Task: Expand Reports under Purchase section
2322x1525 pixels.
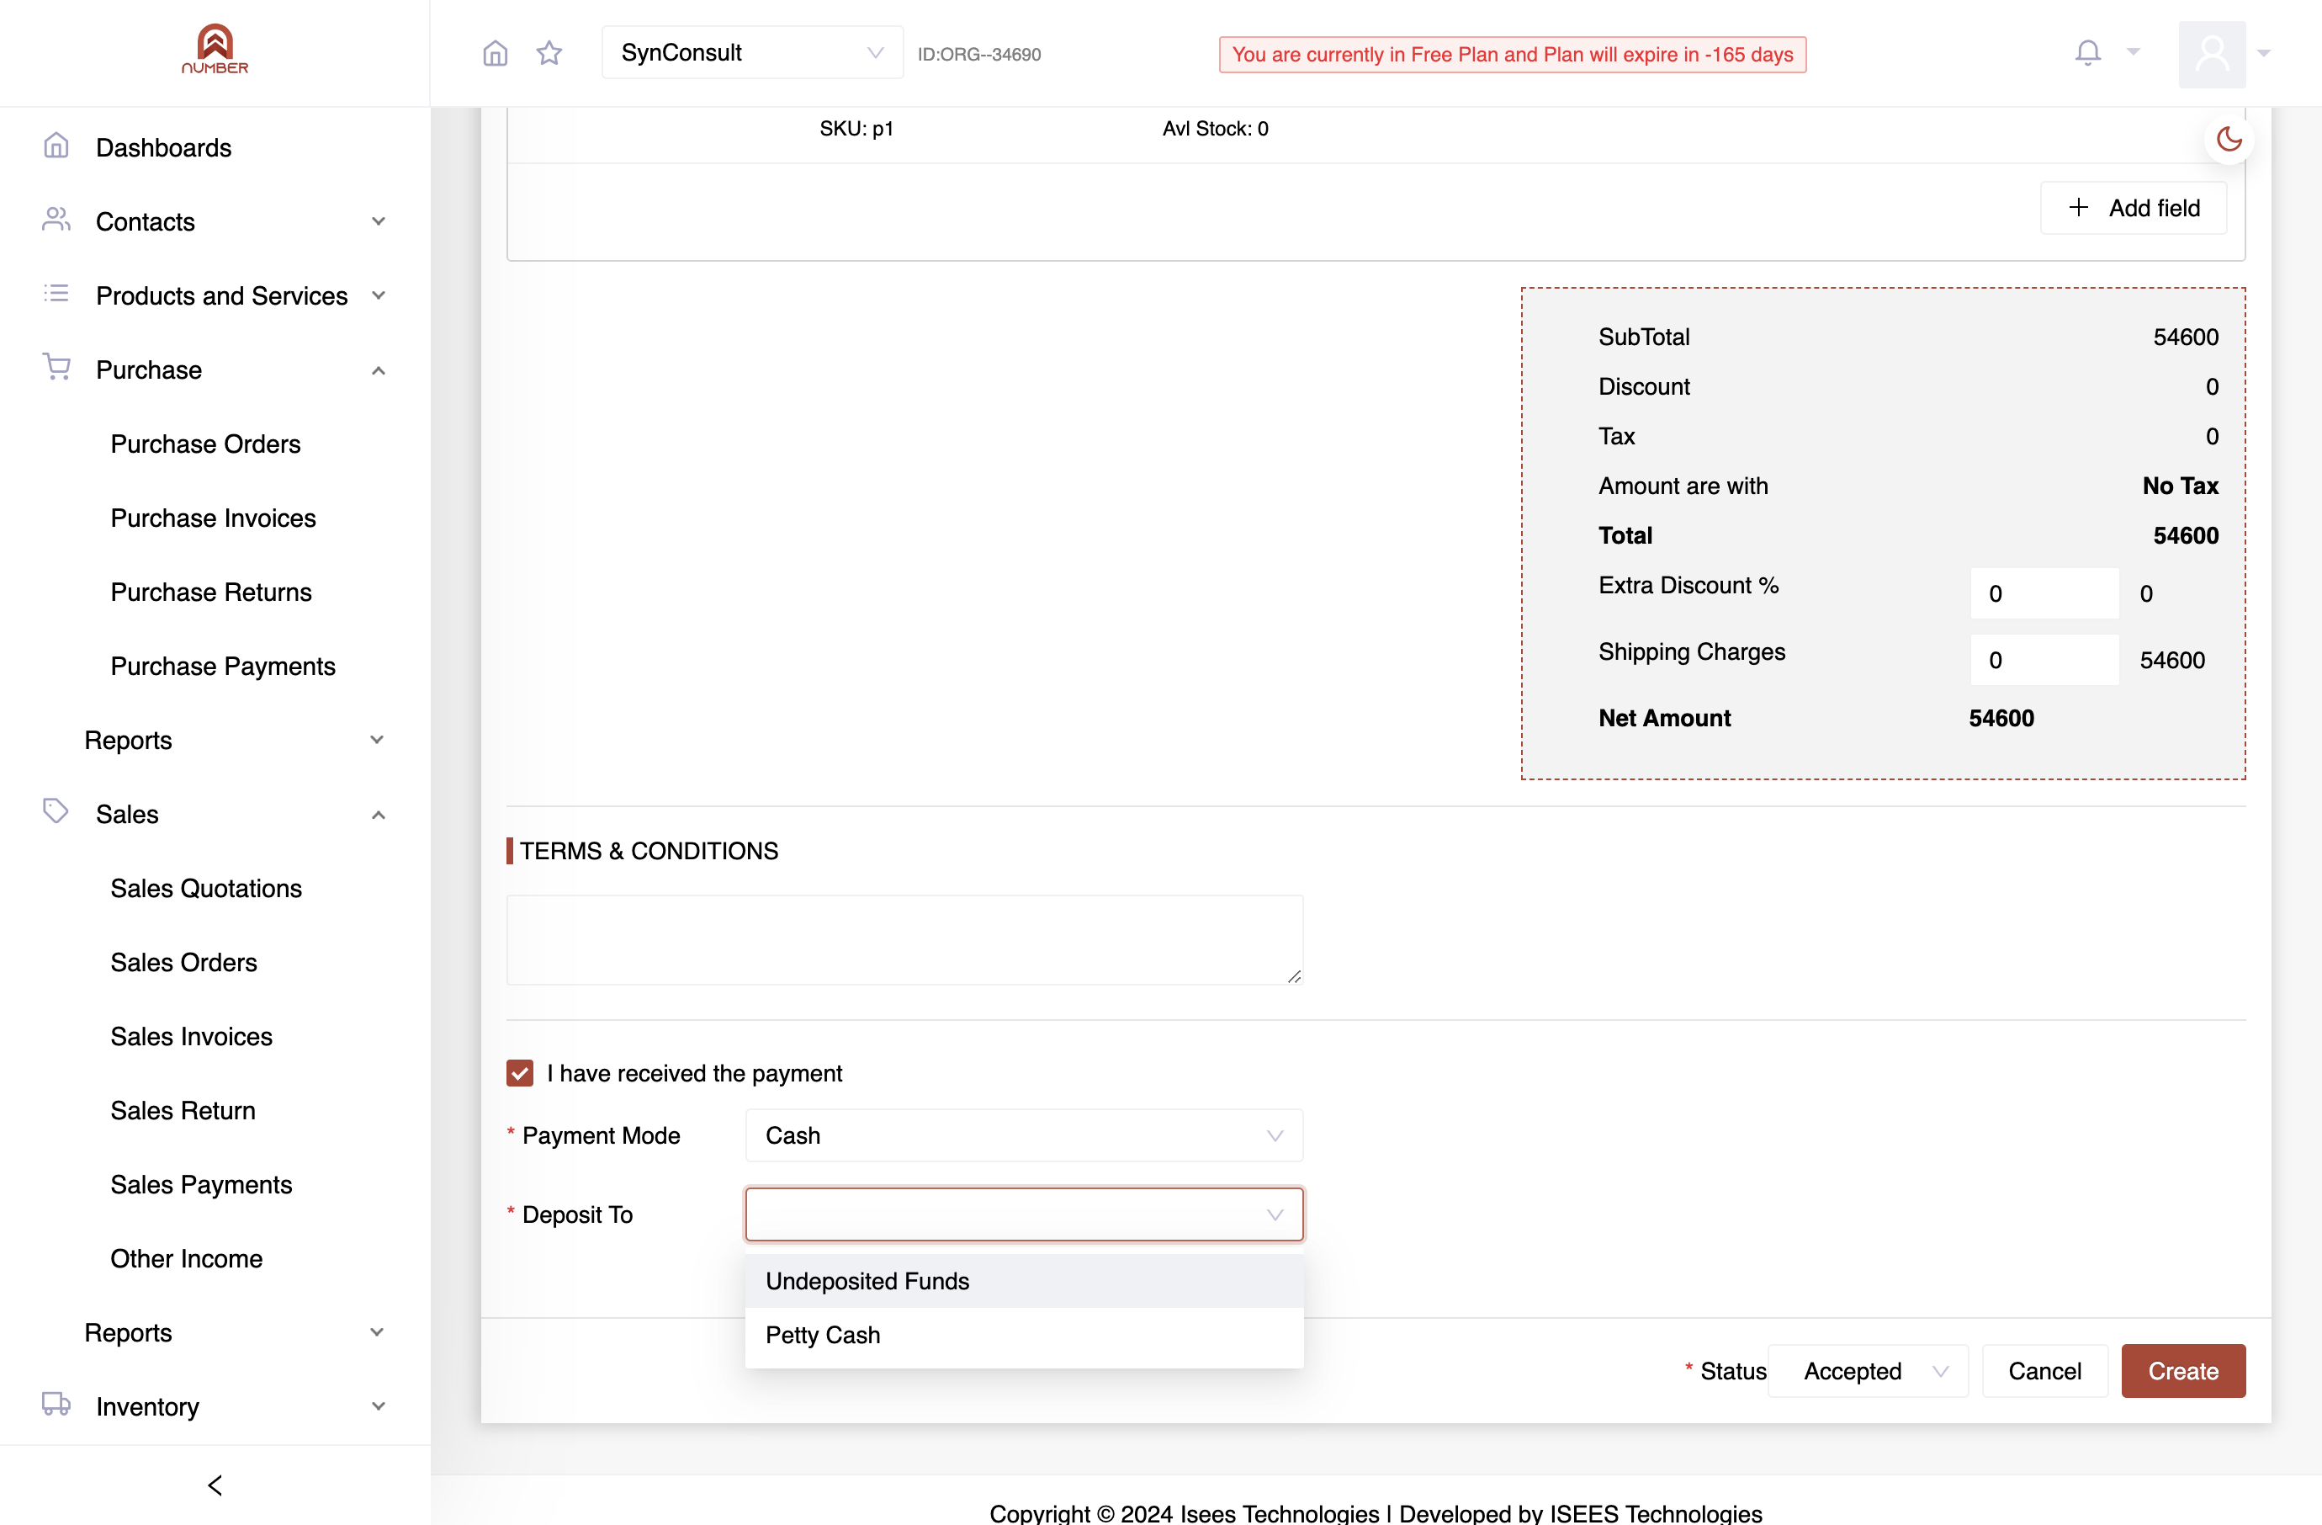Action: pos(234,741)
